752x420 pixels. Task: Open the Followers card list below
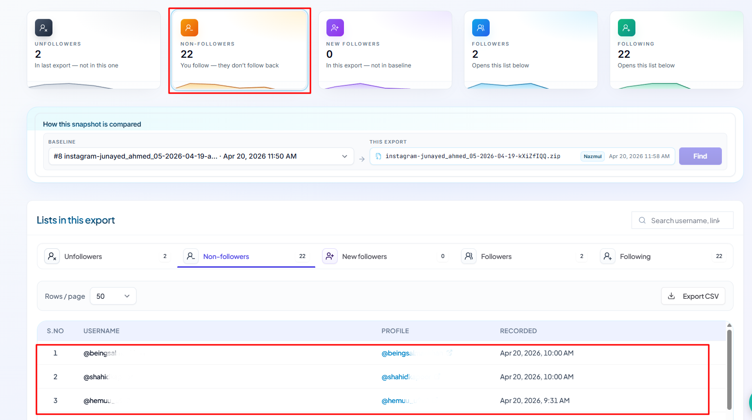point(531,50)
